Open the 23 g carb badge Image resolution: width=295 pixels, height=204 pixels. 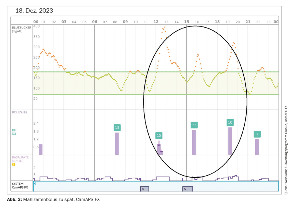(194, 125)
